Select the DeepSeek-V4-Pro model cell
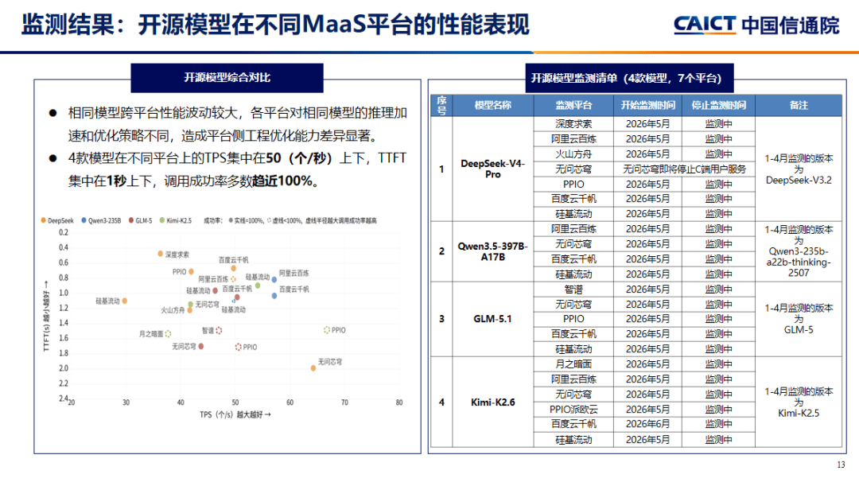Viewport: 859px width, 482px height. 493,169
